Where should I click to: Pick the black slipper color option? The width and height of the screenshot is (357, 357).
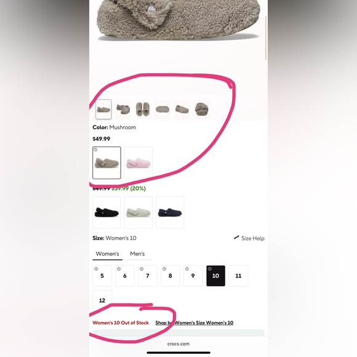[106, 212]
